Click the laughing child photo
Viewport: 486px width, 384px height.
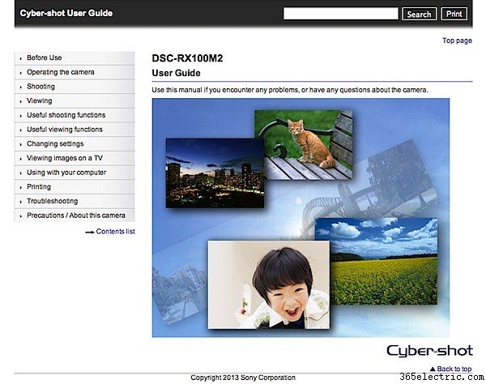(x=268, y=284)
